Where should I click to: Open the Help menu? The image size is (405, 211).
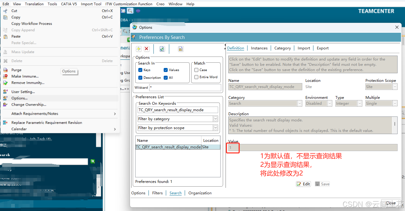click(190, 4)
